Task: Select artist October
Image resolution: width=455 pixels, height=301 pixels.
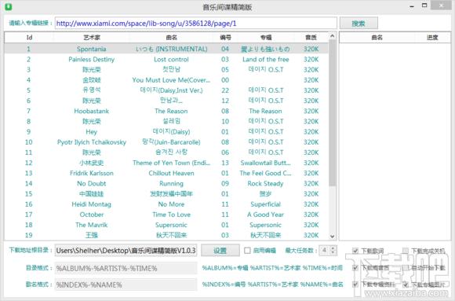Action: click(x=92, y=215)
